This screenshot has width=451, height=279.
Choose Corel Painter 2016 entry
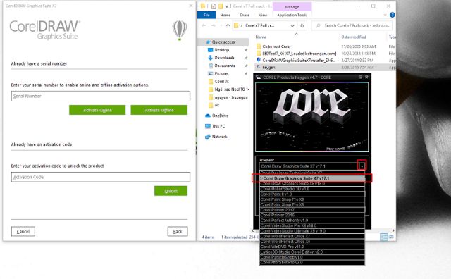point(312,215)
